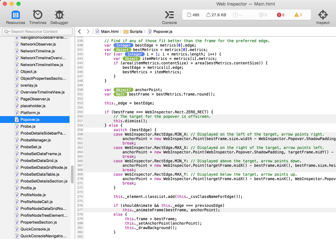Select ProbeSetDetailsSection.js
The width and height of the screenshot is (336, 239).
coord(35,181)
